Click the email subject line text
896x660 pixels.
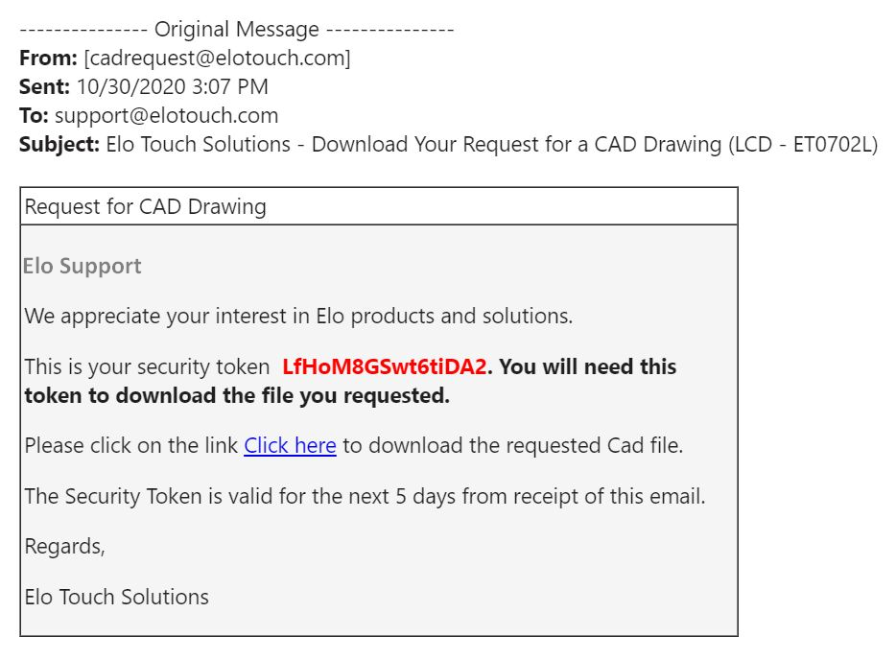[x=491, y=145]
